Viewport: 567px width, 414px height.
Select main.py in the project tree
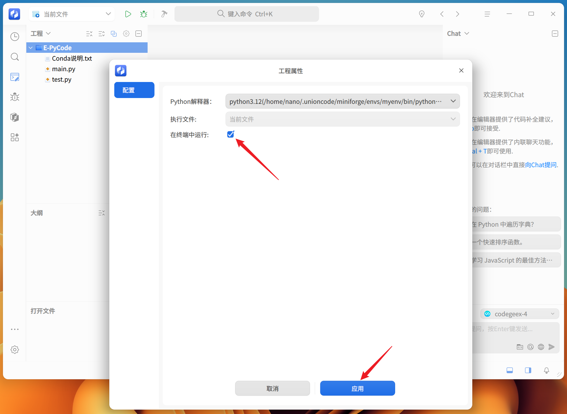point(63,69)
